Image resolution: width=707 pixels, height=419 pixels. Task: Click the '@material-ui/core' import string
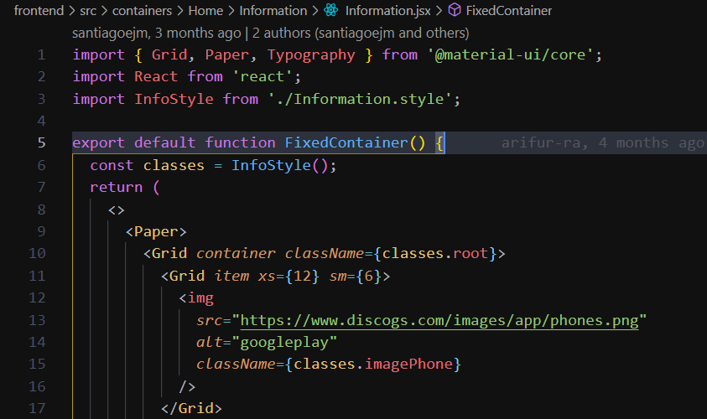coord(510,55)
